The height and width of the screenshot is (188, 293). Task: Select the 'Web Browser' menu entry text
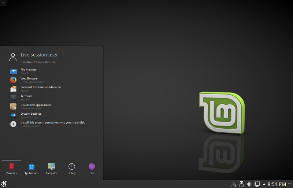(x=29, y=78)
